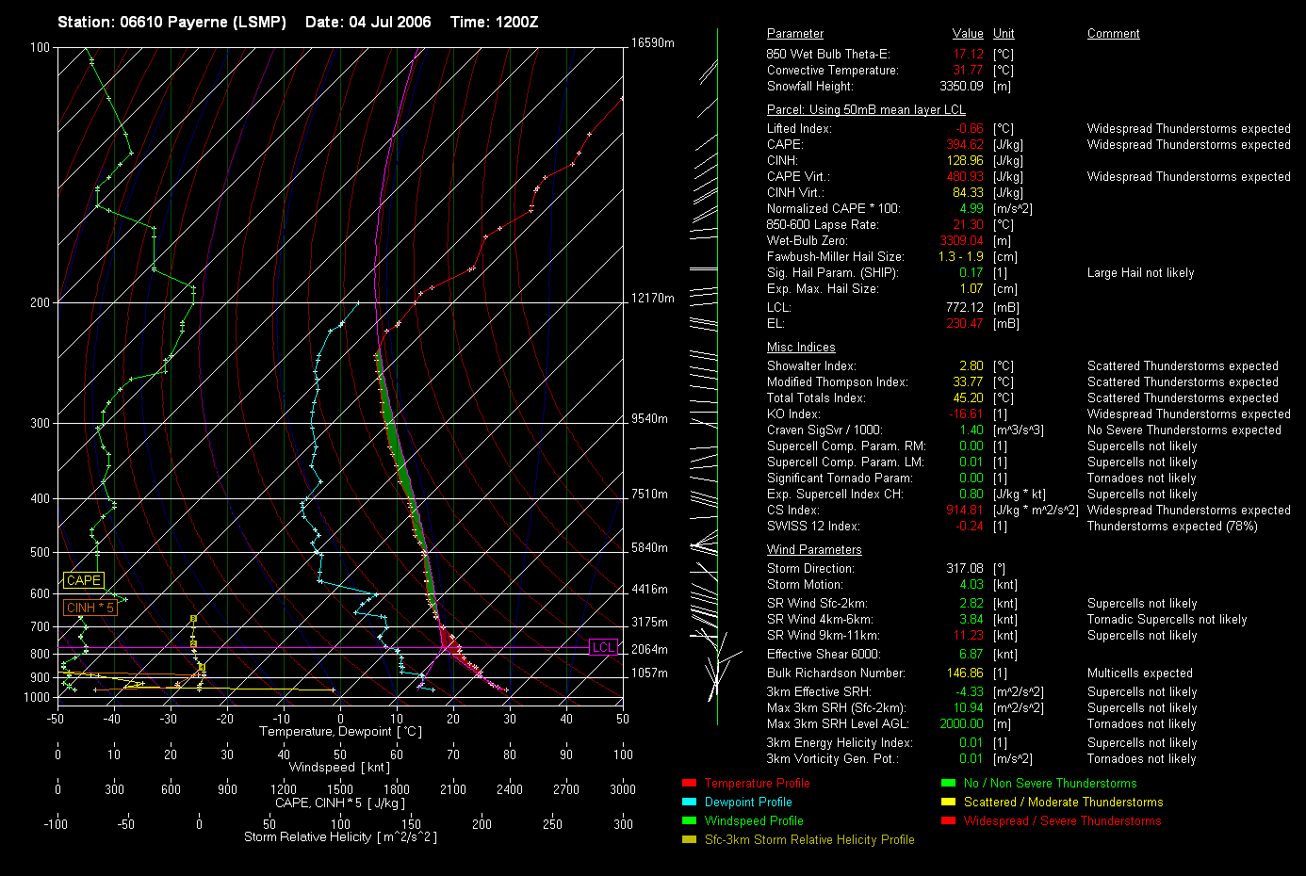Click the cyan Dewpoint Profile legend swatch
The height and width of the screenshot is (876, 1306).
(x=689, y=803)
